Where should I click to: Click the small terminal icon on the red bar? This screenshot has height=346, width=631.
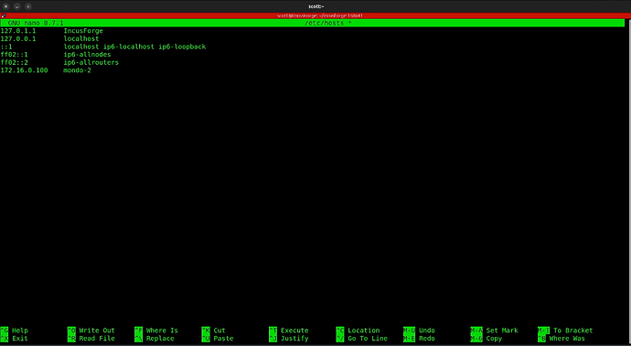point(4,16)
